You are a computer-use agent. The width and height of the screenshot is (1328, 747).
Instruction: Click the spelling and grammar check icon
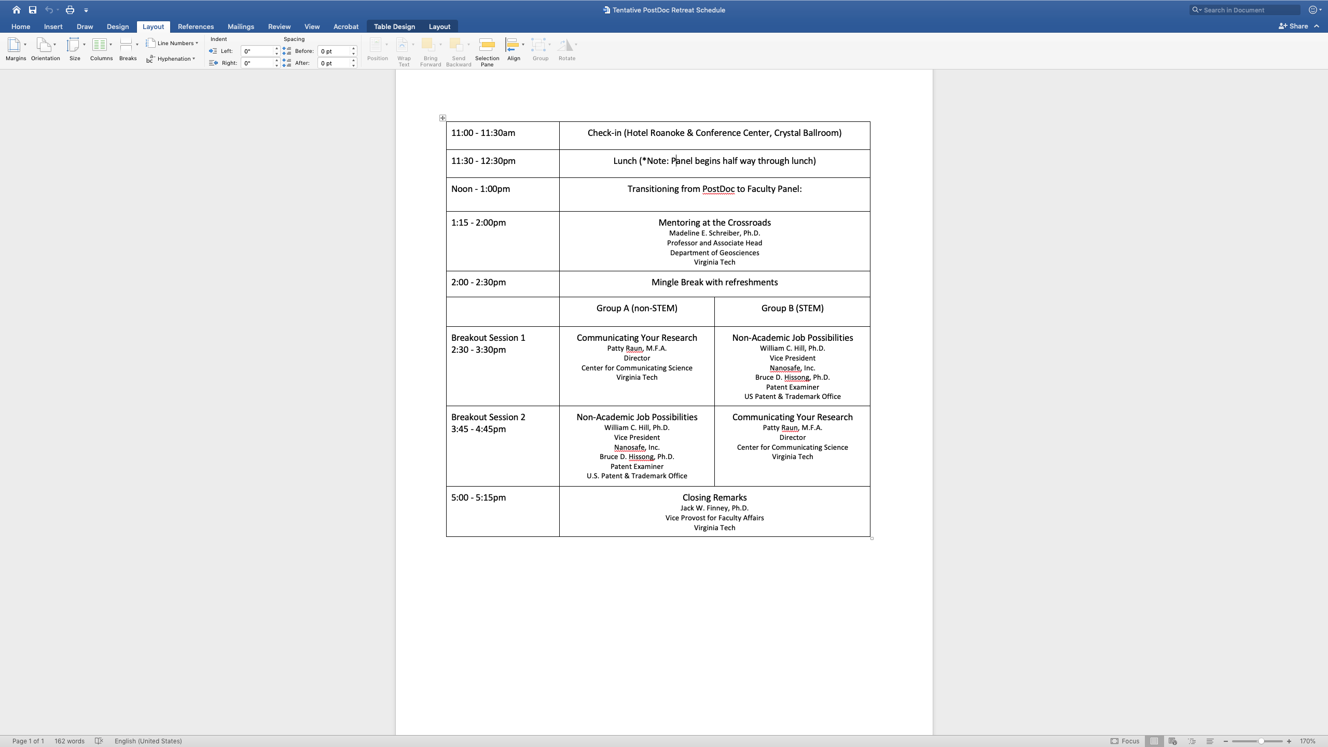click(x=99, y=741)
